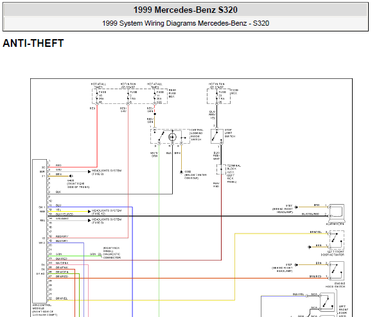Click the 'BLK' pin 8 wire label
The height and width of the screenshot is (317, 388).
(58, 192)
